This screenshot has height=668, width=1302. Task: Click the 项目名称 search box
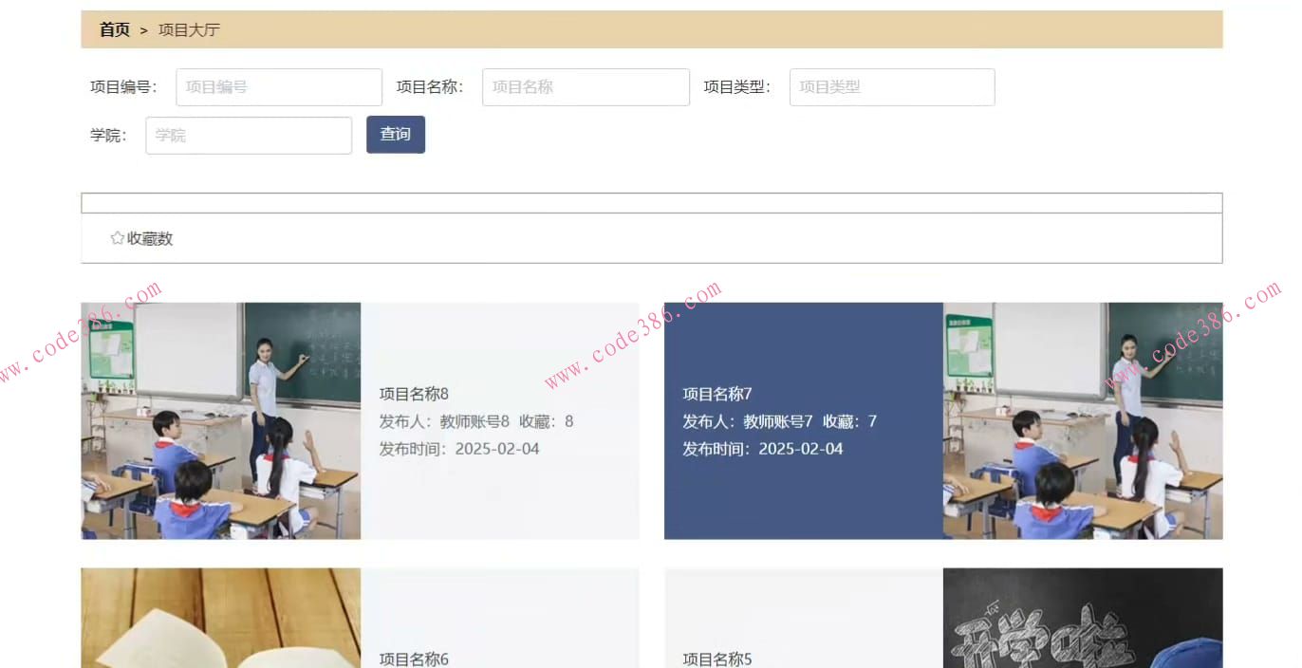click(585, 86)
